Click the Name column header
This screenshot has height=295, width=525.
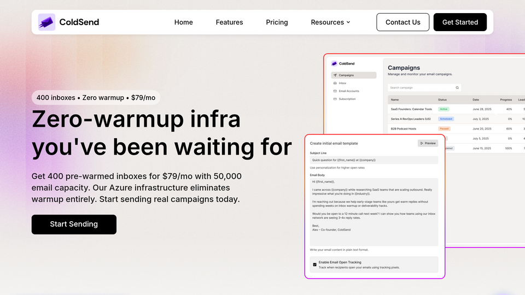pos(395,99)
